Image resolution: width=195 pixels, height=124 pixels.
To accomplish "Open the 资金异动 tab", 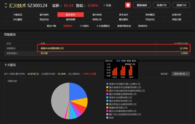I will [44, 19].
